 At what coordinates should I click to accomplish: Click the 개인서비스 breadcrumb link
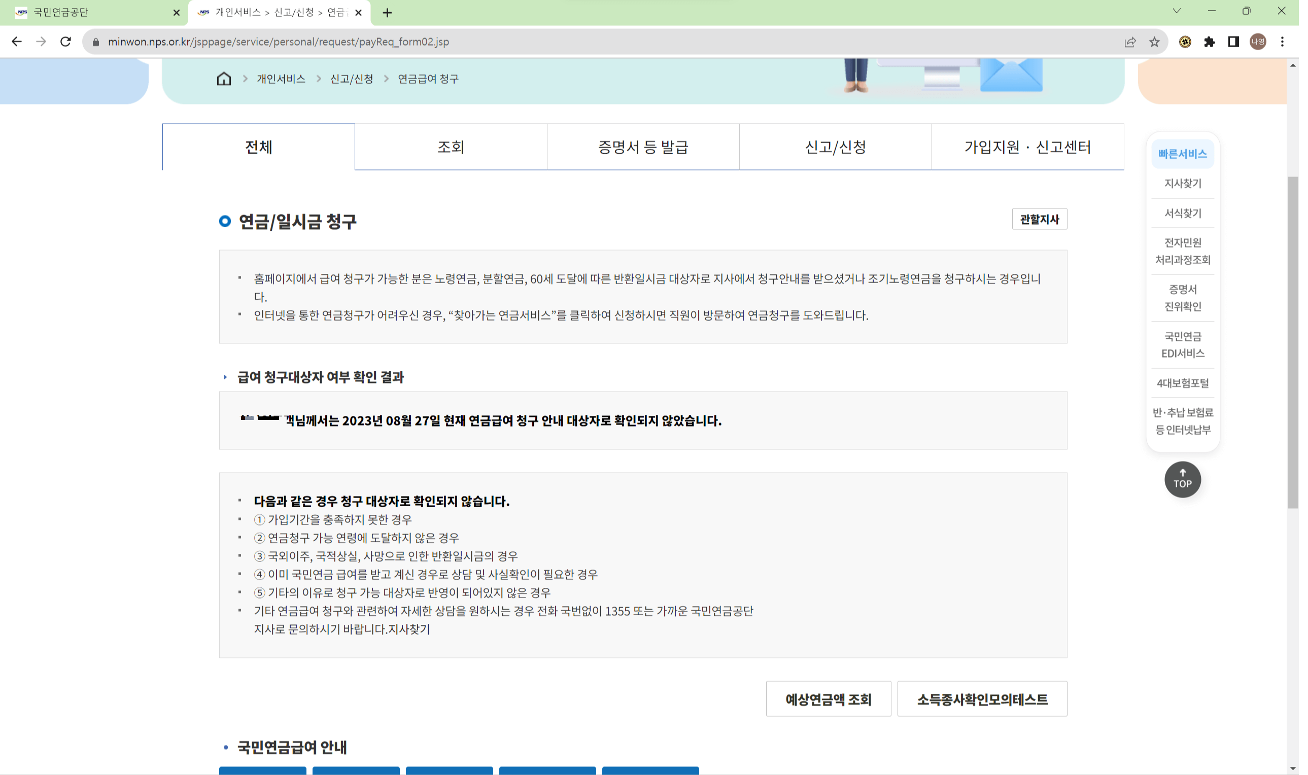[x=280, y=78]
